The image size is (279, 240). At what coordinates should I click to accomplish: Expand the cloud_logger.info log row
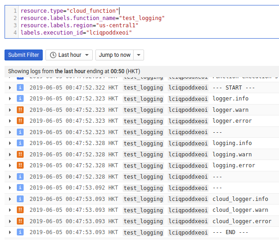tap(10, 199)
